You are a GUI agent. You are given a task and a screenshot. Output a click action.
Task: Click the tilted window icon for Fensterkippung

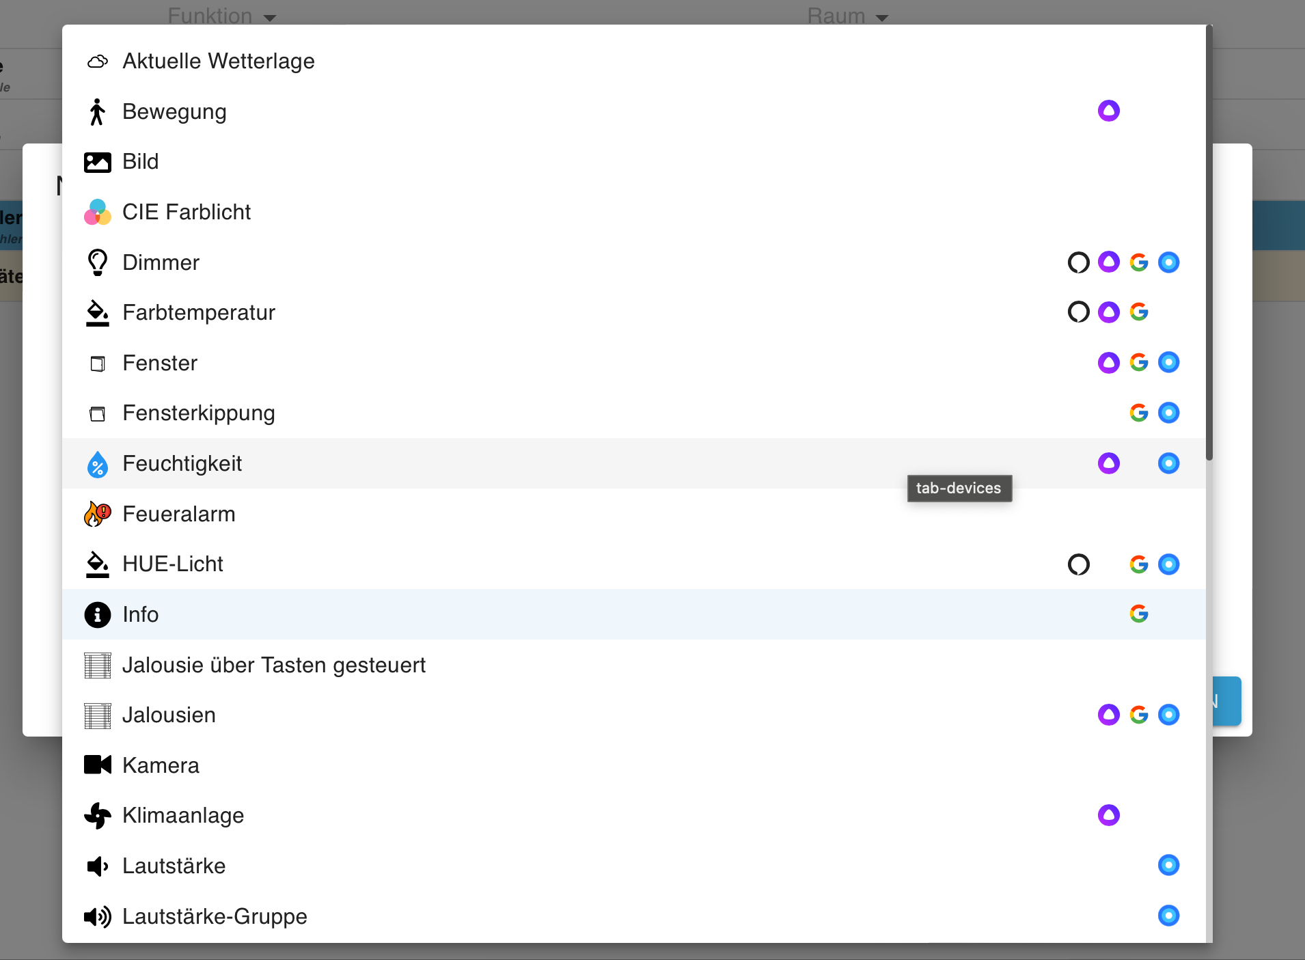[x=98, y=413]
